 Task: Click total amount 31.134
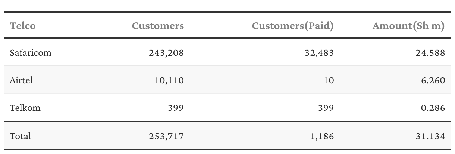[431, 136]
